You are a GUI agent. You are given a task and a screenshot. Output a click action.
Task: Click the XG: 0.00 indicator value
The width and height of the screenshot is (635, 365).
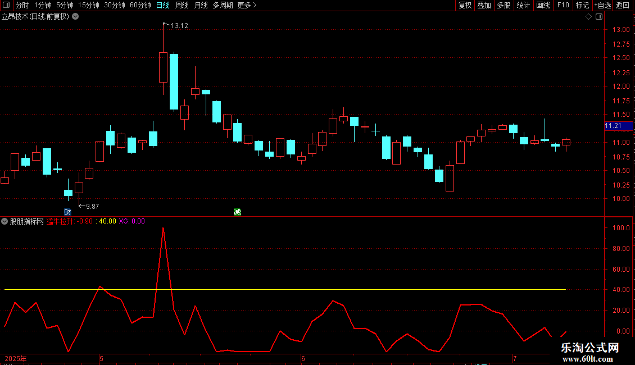click(x=131, y=221)
